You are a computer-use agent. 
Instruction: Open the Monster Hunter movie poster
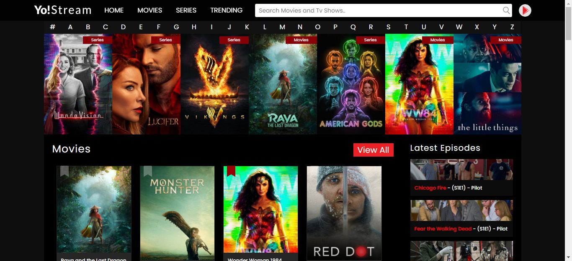(x=177, y=213)
